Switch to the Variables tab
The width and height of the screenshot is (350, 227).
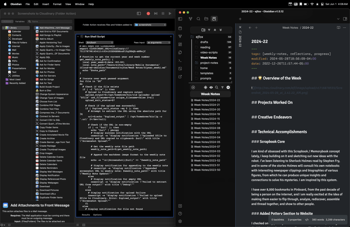pos(20,21)
